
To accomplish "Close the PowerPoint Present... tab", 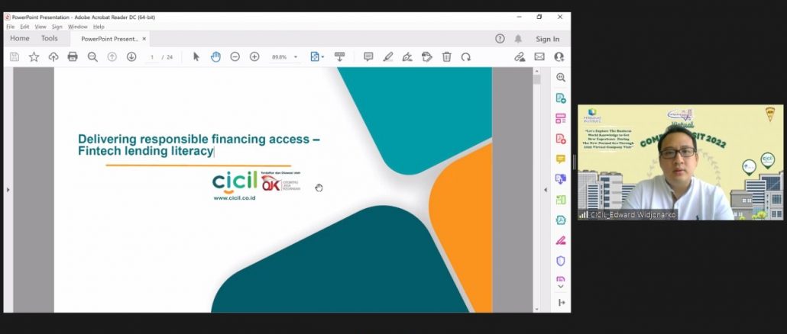I will coord(144,39).
